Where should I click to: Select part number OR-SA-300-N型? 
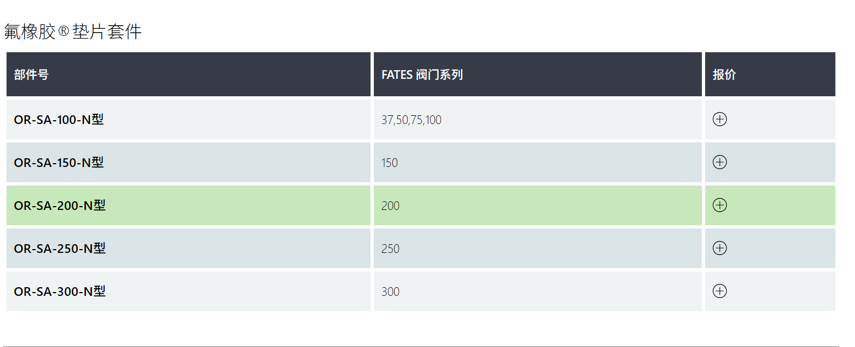pos(60,292)
